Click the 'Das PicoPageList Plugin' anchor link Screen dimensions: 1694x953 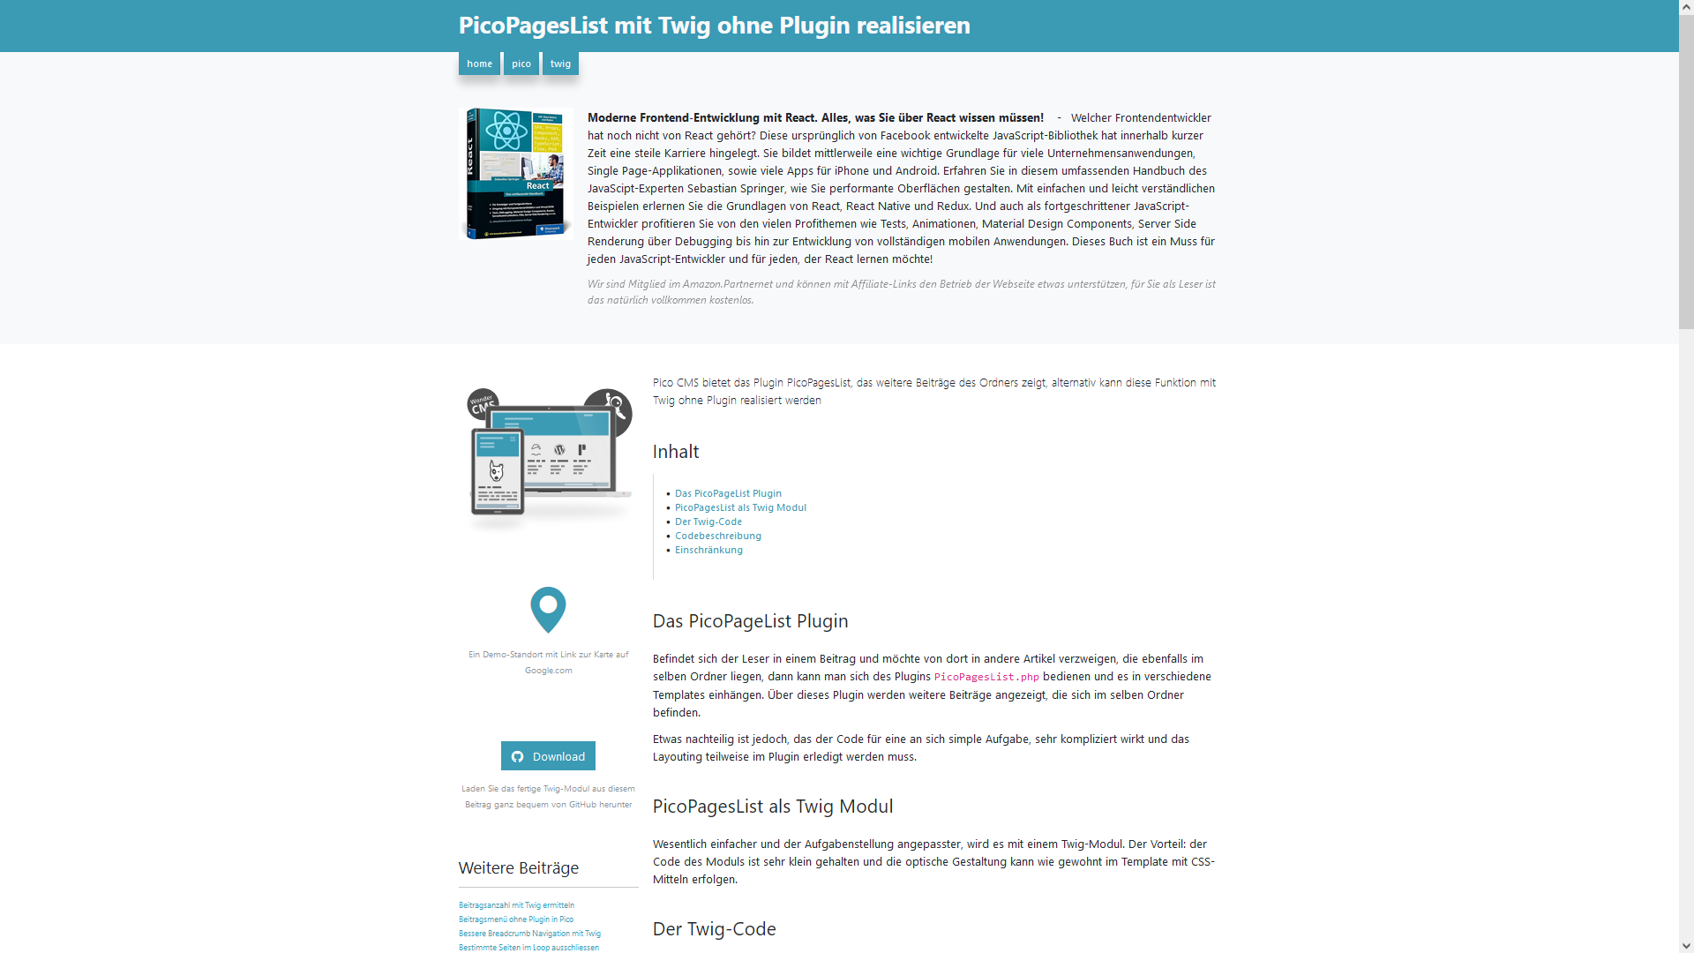pos(728,492)
